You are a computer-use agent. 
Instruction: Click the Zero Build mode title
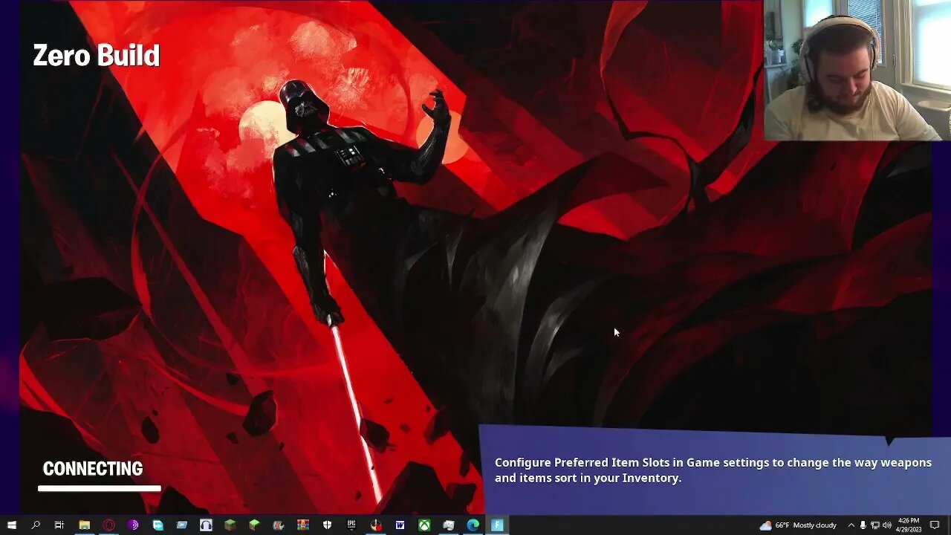click(97, 56)
